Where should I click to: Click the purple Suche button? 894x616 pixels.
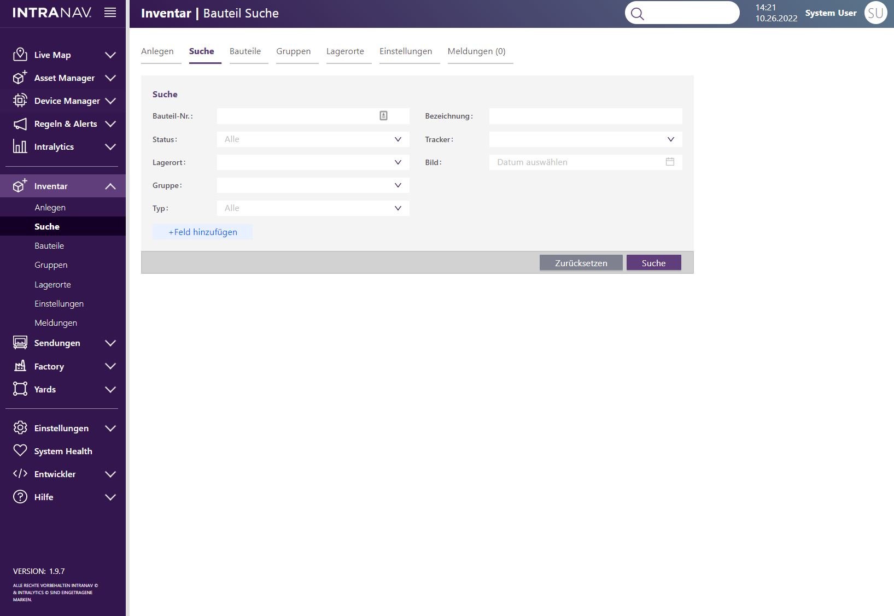click(x=654, y=263)
